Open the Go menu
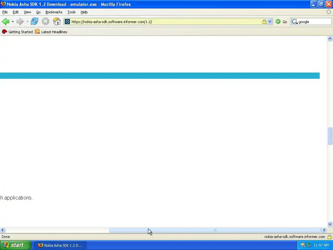Screen dimensions: 333x250 point(38,12)
